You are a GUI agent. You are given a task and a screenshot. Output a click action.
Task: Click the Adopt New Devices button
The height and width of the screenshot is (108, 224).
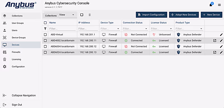[x=184, y=15]
